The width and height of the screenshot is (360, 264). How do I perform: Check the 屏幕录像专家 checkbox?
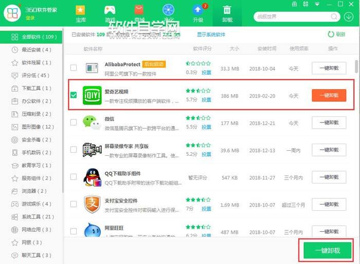pyautogui.click(x=74, y=150)
